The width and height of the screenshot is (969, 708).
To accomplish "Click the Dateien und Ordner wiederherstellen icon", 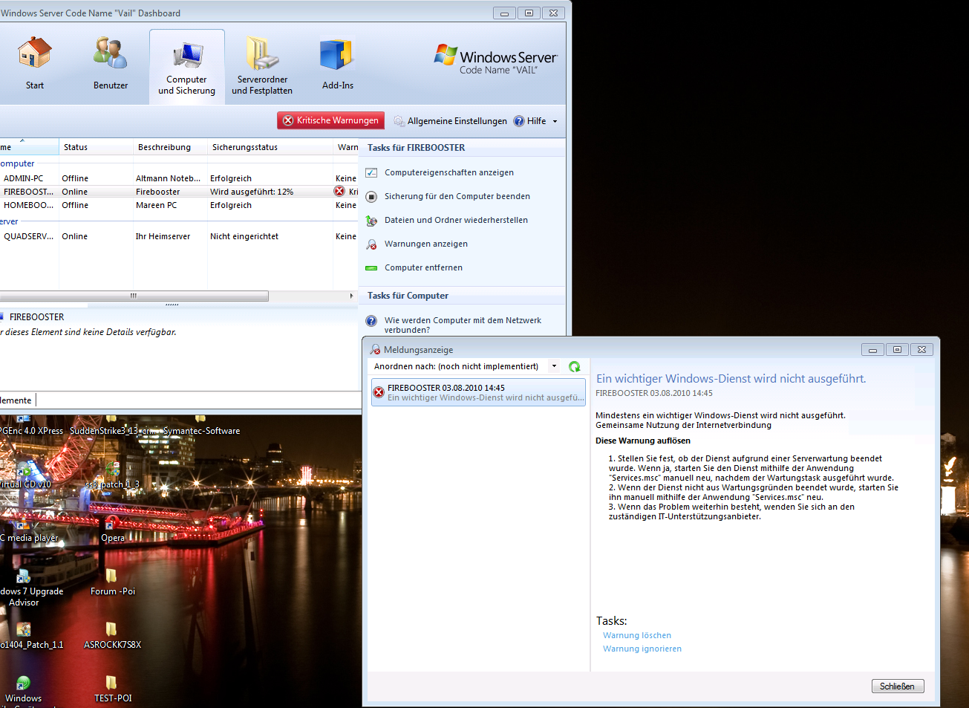I will click(371, 221).
